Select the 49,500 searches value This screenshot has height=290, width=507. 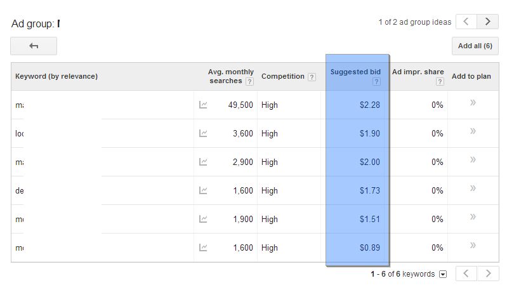[240, 105]
